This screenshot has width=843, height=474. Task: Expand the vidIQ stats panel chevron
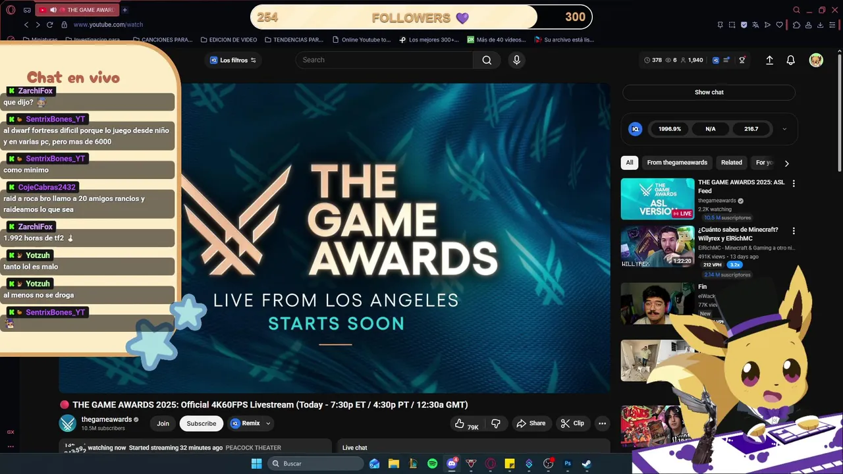tap(784, 129)
